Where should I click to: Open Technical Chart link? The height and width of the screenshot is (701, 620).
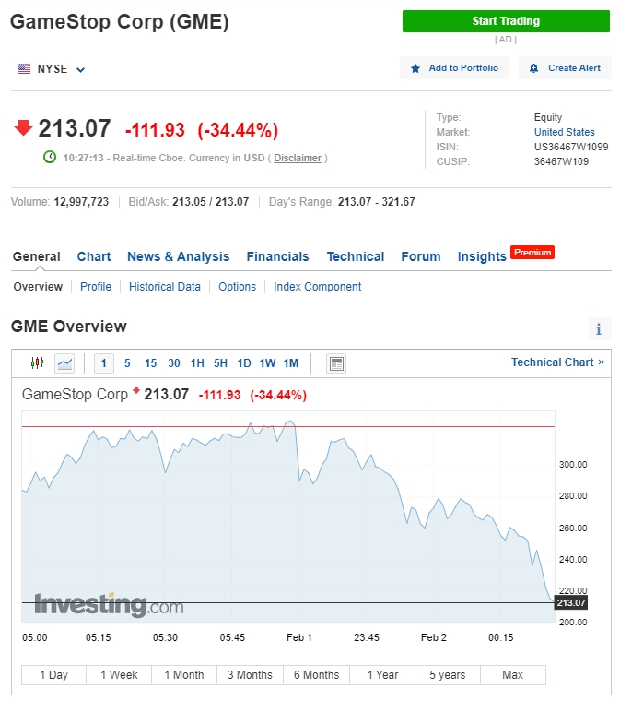pyautogui.click(x=557, y=362)
